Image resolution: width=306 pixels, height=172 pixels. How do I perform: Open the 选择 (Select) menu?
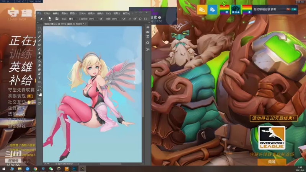click(91, 13)
